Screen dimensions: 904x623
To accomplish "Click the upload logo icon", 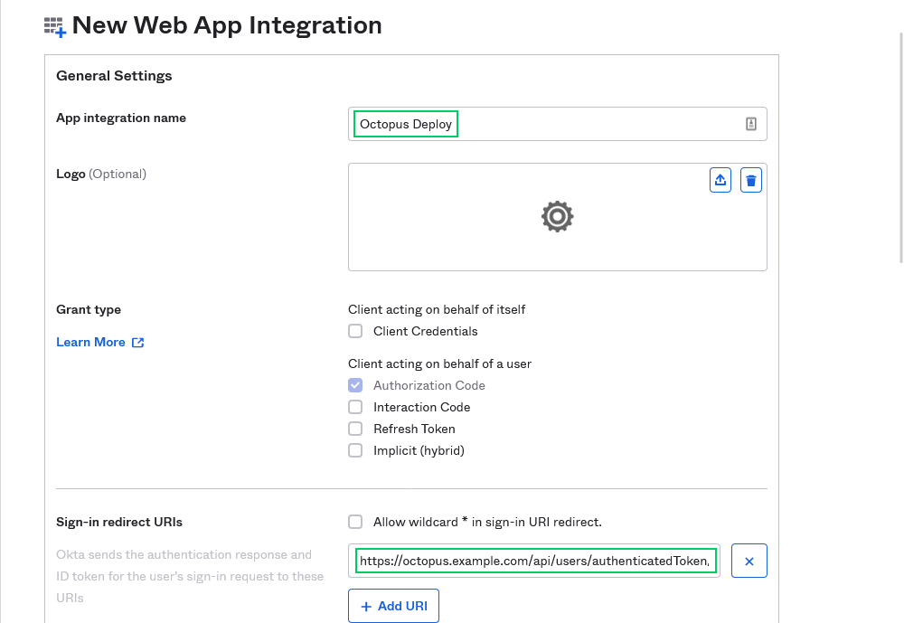I will coord(720,180).
